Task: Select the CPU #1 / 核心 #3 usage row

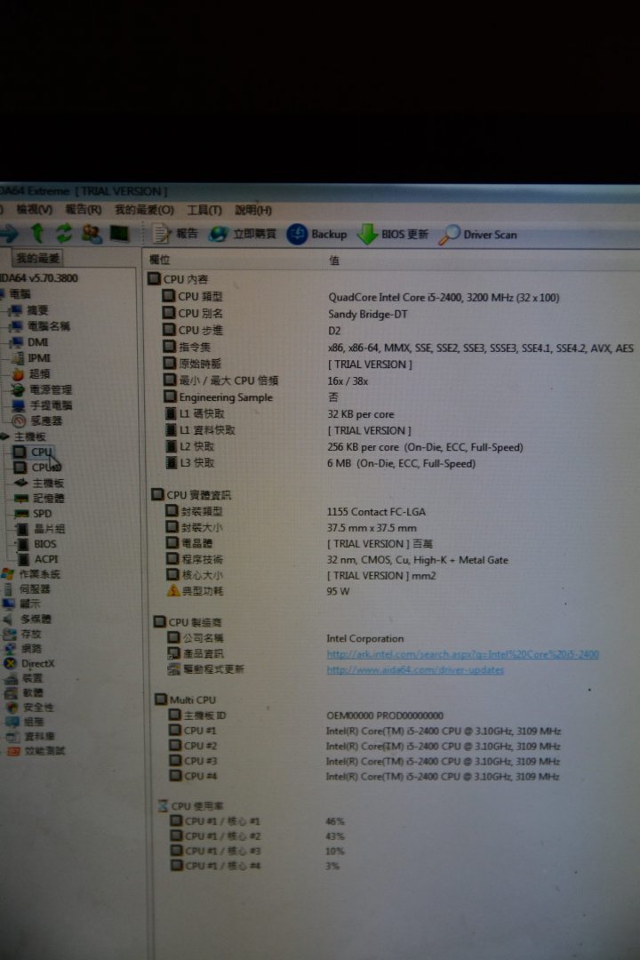Action: [258, 851]
